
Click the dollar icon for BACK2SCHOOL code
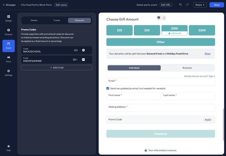[83, 50]
